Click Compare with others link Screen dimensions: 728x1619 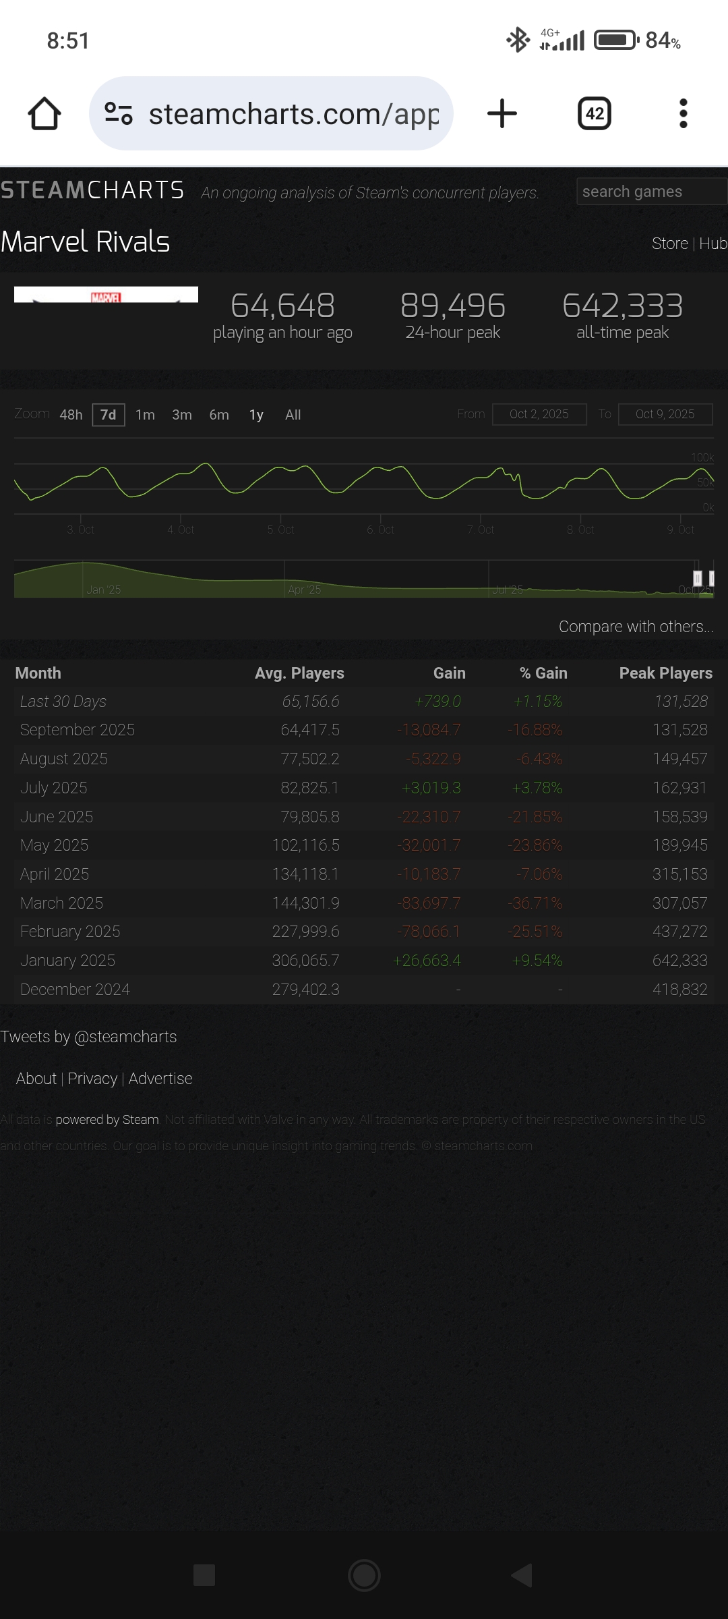click(x=636, y=627)
